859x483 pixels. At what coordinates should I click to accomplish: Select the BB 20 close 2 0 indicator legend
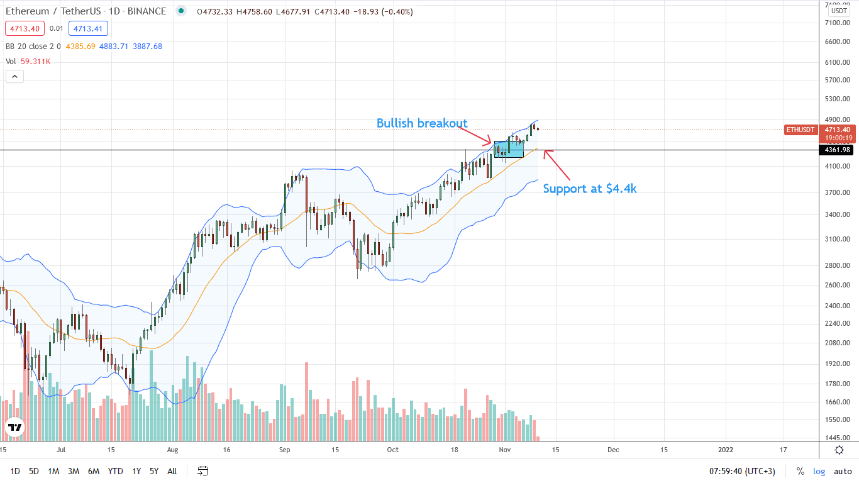(34, 47)
